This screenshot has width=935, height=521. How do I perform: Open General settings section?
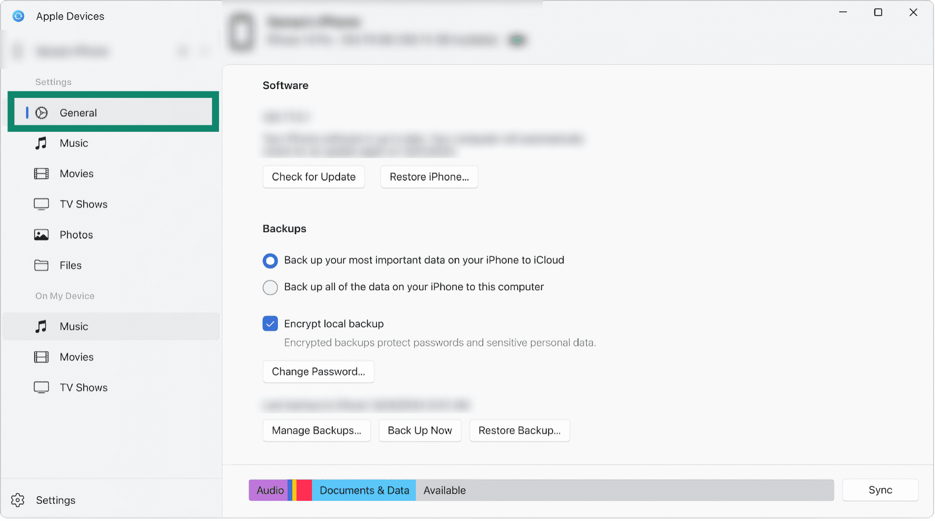[x=113, y=113]
